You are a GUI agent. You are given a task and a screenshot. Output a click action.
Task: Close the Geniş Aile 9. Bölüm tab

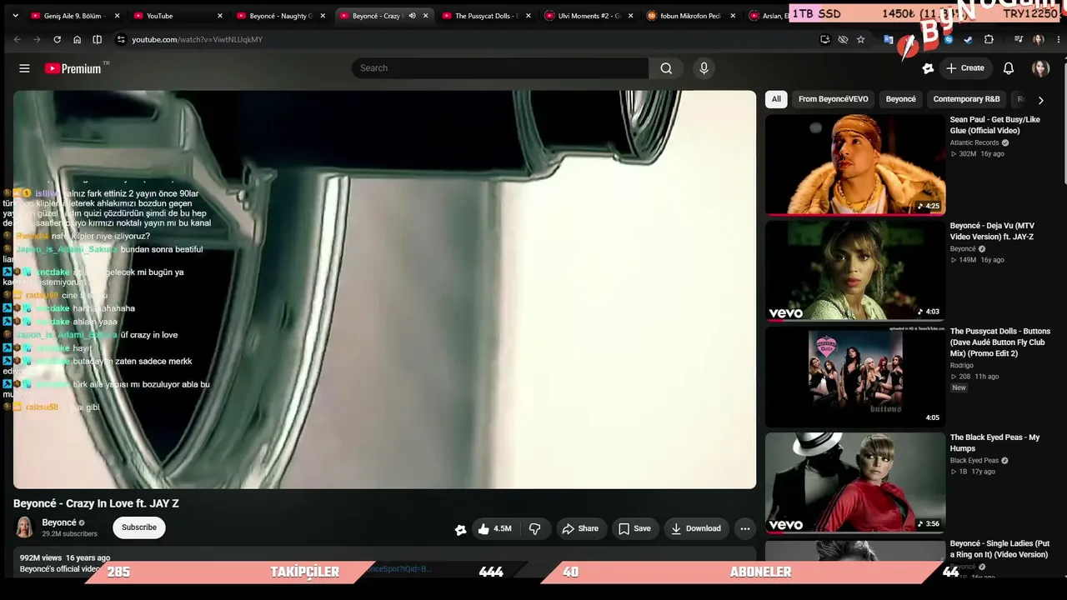pyautogui.click(x=117, y=16)
